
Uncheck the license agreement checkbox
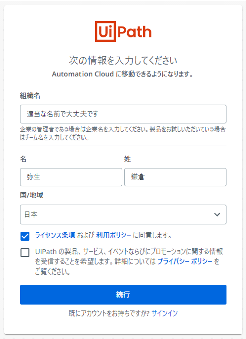(25, 236)
